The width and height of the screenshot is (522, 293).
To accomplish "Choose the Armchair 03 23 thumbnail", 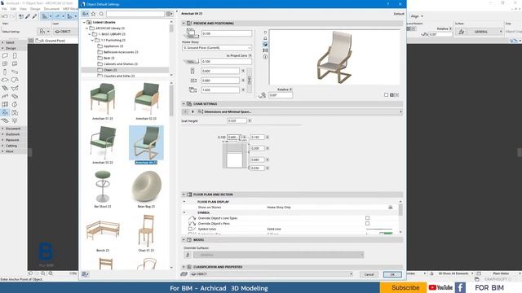I will pos(103,143).
